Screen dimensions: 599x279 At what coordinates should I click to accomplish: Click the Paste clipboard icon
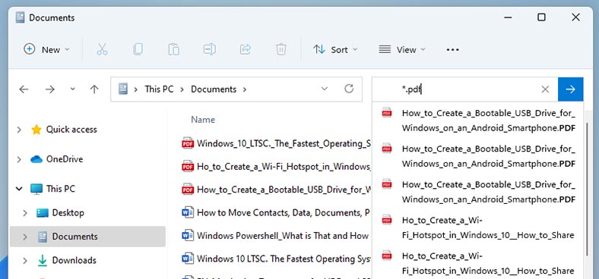tap(174, 49)
